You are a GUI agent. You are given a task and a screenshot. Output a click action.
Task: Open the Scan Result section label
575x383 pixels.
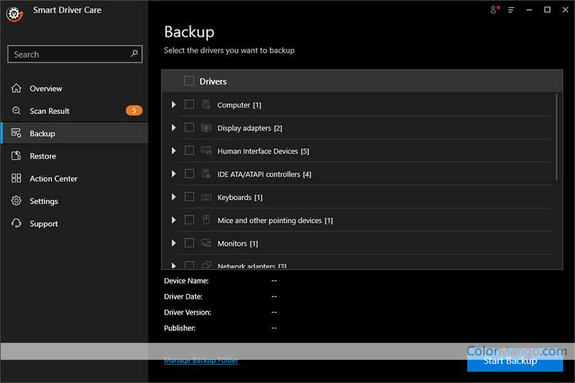click(49, 111)
